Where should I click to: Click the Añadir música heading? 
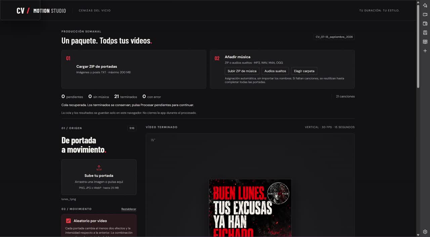[x=238, y=57]
